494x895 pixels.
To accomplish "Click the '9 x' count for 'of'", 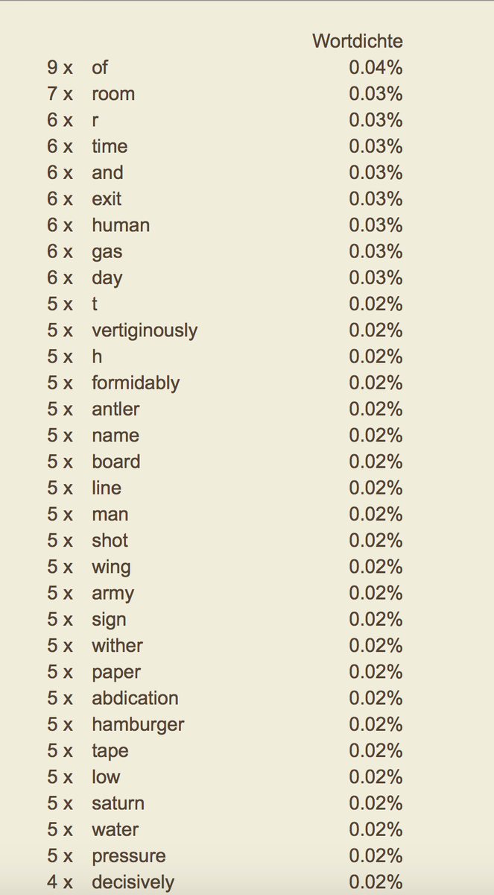I will [x=60, y=68].
